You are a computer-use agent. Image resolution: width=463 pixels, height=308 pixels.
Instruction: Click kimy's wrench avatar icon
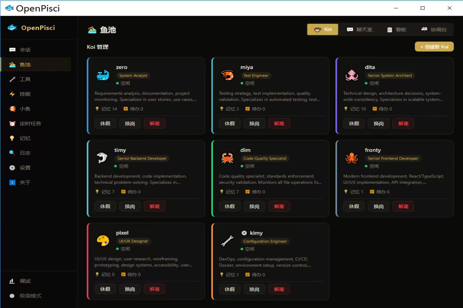point(227,241)
